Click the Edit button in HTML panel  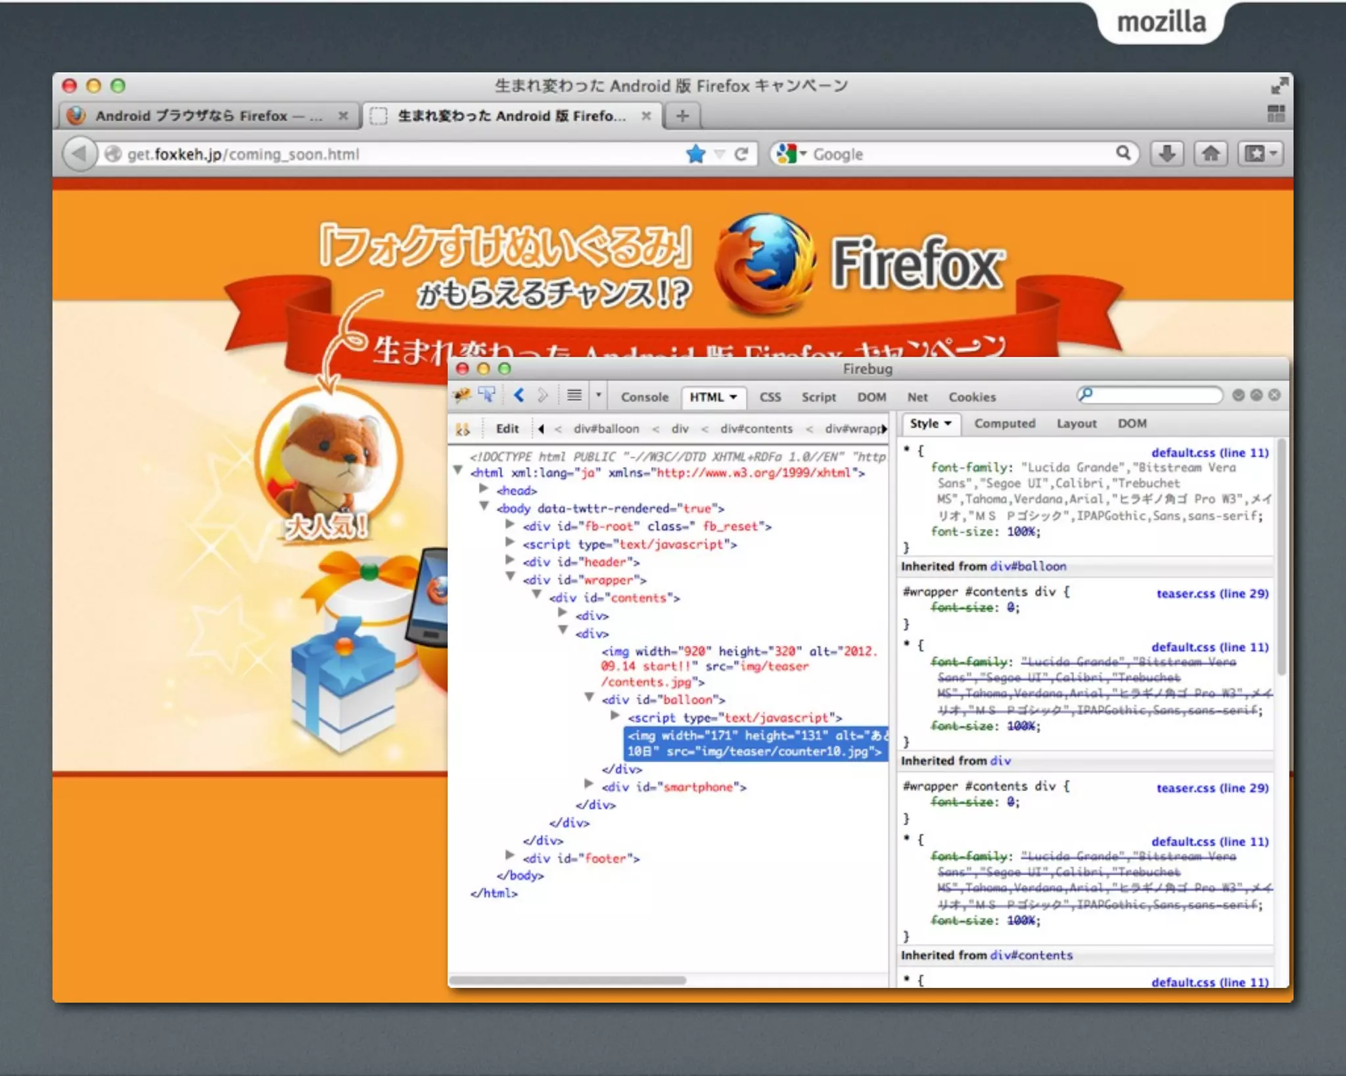(x=507, y=429)
